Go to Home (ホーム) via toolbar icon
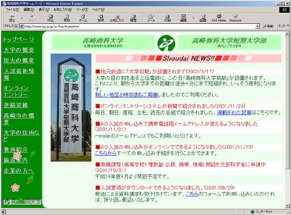291x215 pixels. (83, 18)
